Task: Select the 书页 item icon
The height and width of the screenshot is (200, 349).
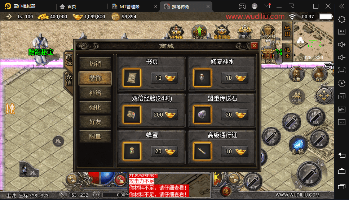Action: coord(132,78)
